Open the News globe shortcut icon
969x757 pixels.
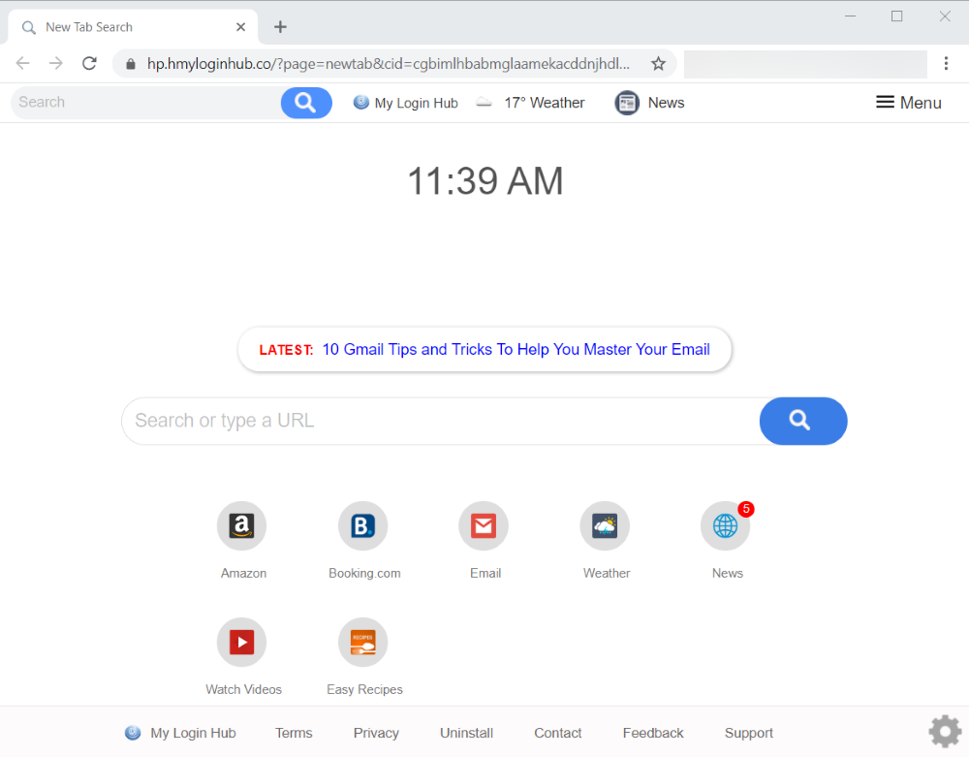(x=725, y=526)
